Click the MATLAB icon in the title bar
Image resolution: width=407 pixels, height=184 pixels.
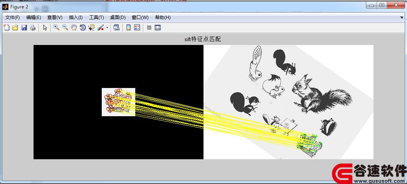[5, 7]
